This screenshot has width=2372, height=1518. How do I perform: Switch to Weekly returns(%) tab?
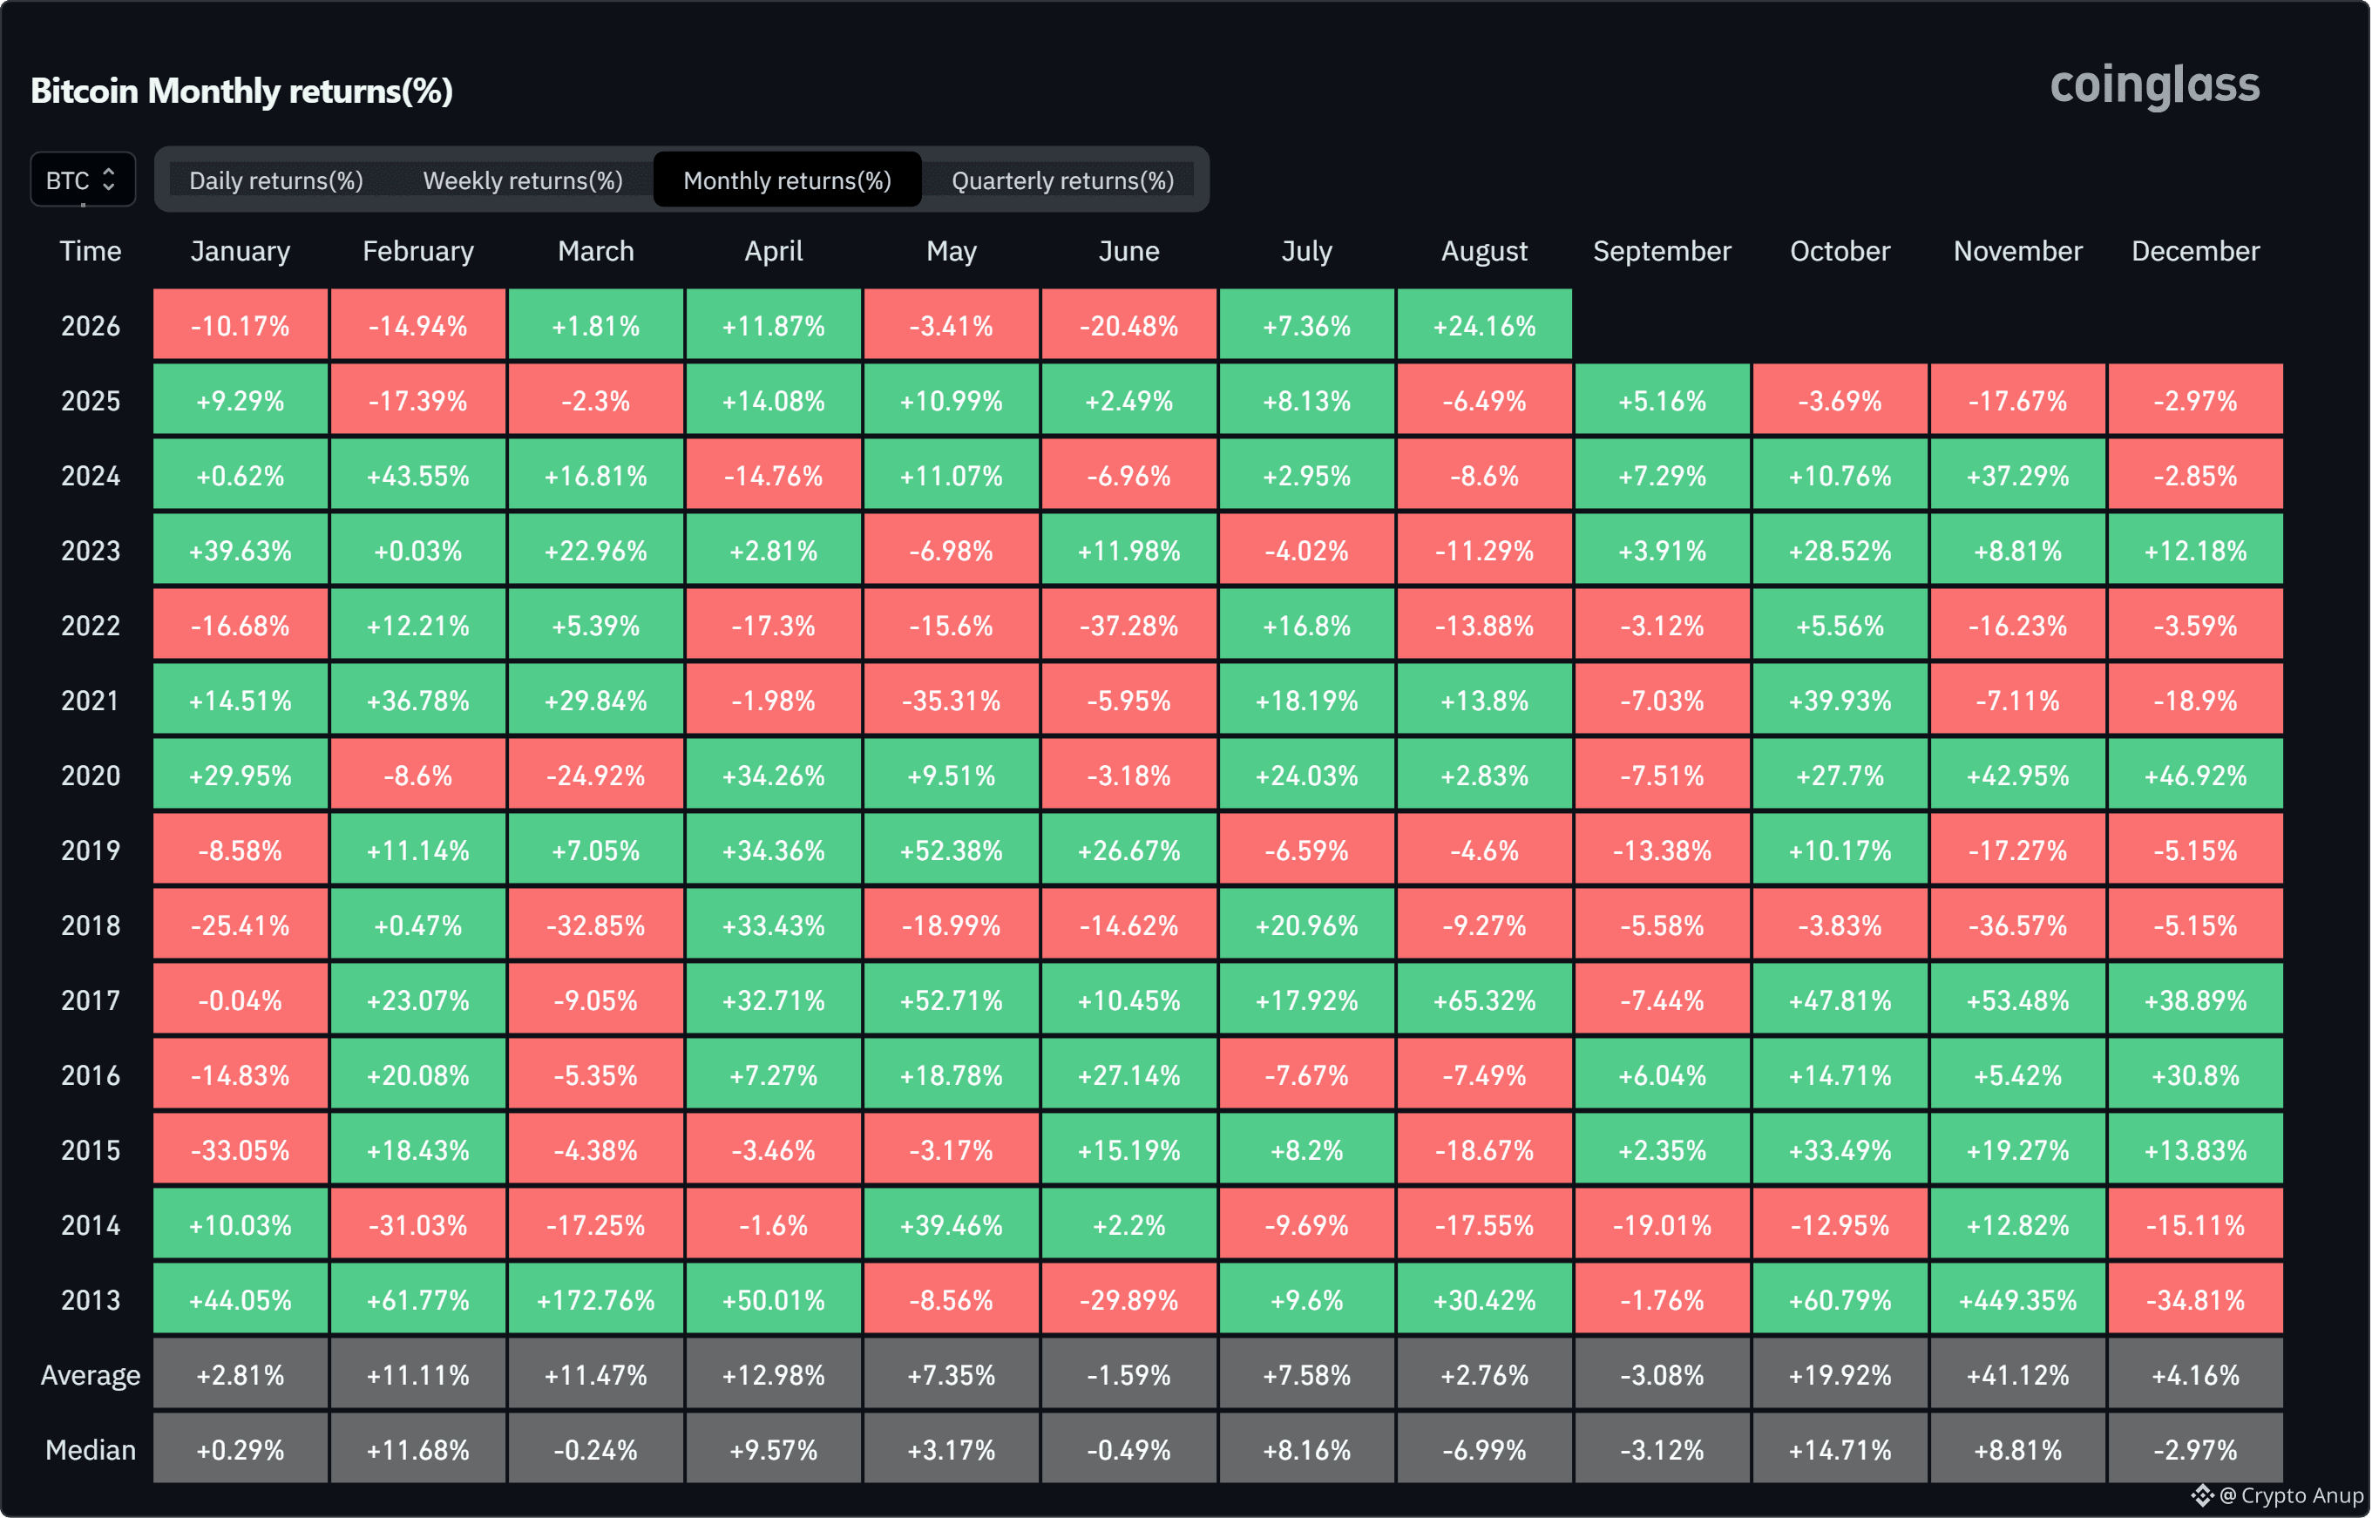click(x=522, y=180)
